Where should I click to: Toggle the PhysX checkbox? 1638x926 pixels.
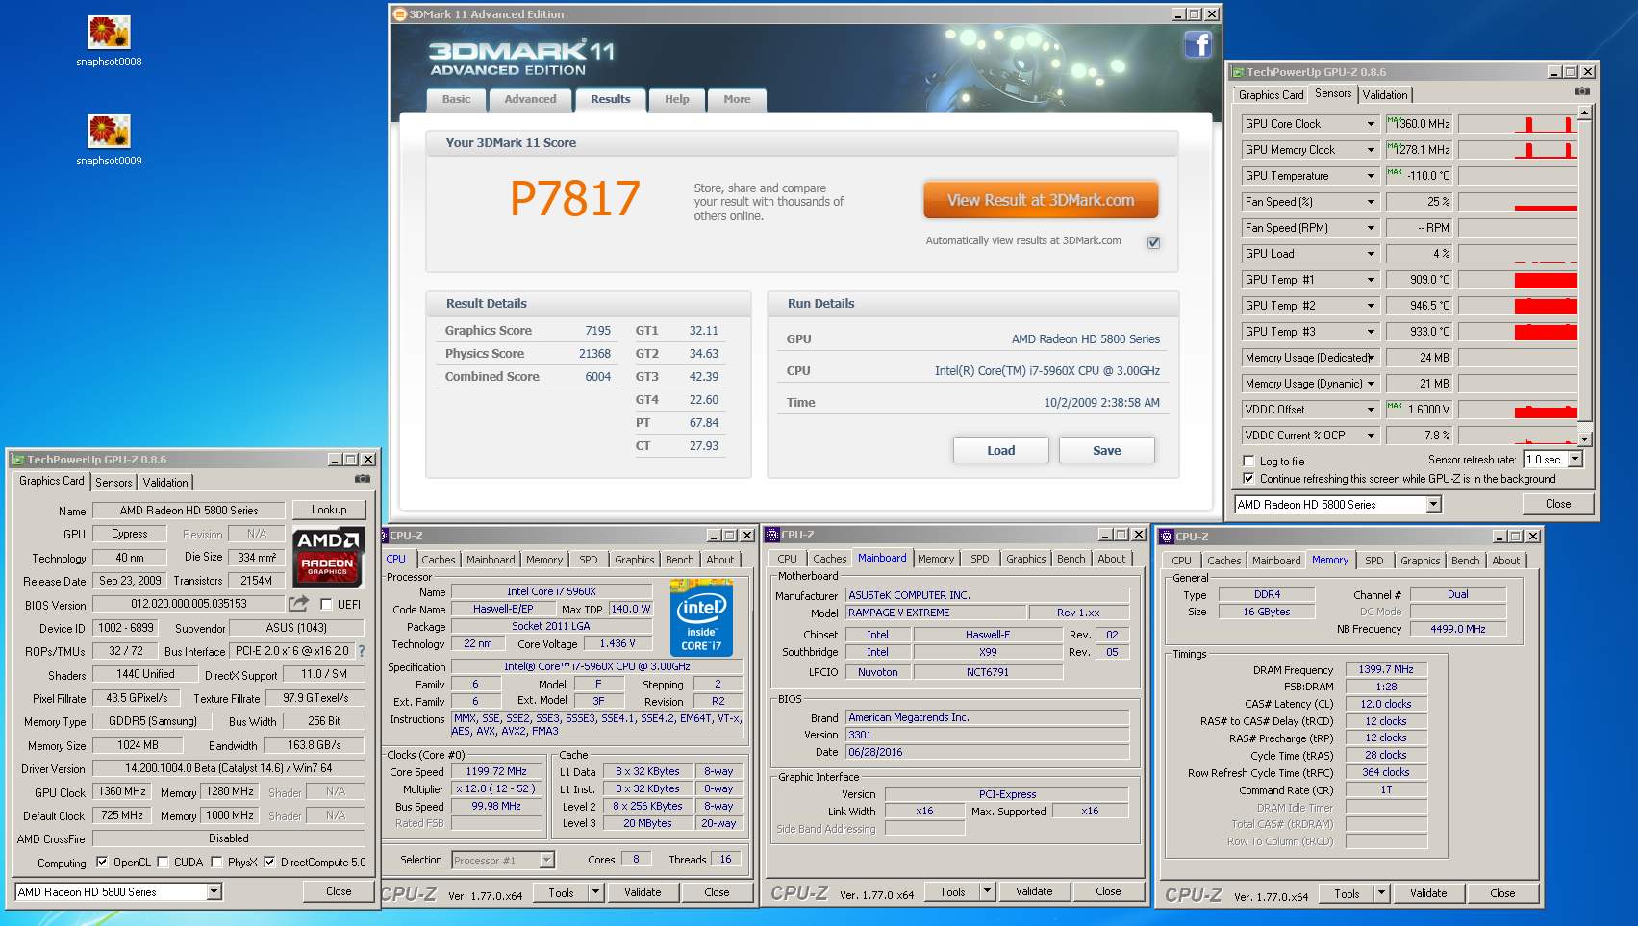point(216,863)
